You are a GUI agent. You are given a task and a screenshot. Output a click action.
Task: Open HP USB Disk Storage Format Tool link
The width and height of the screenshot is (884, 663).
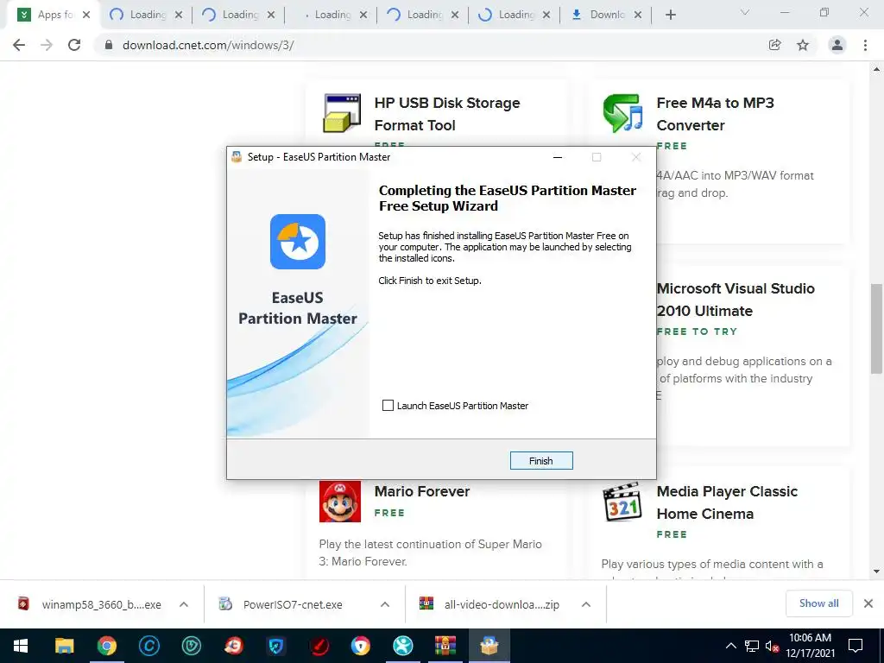pos(447,114)
